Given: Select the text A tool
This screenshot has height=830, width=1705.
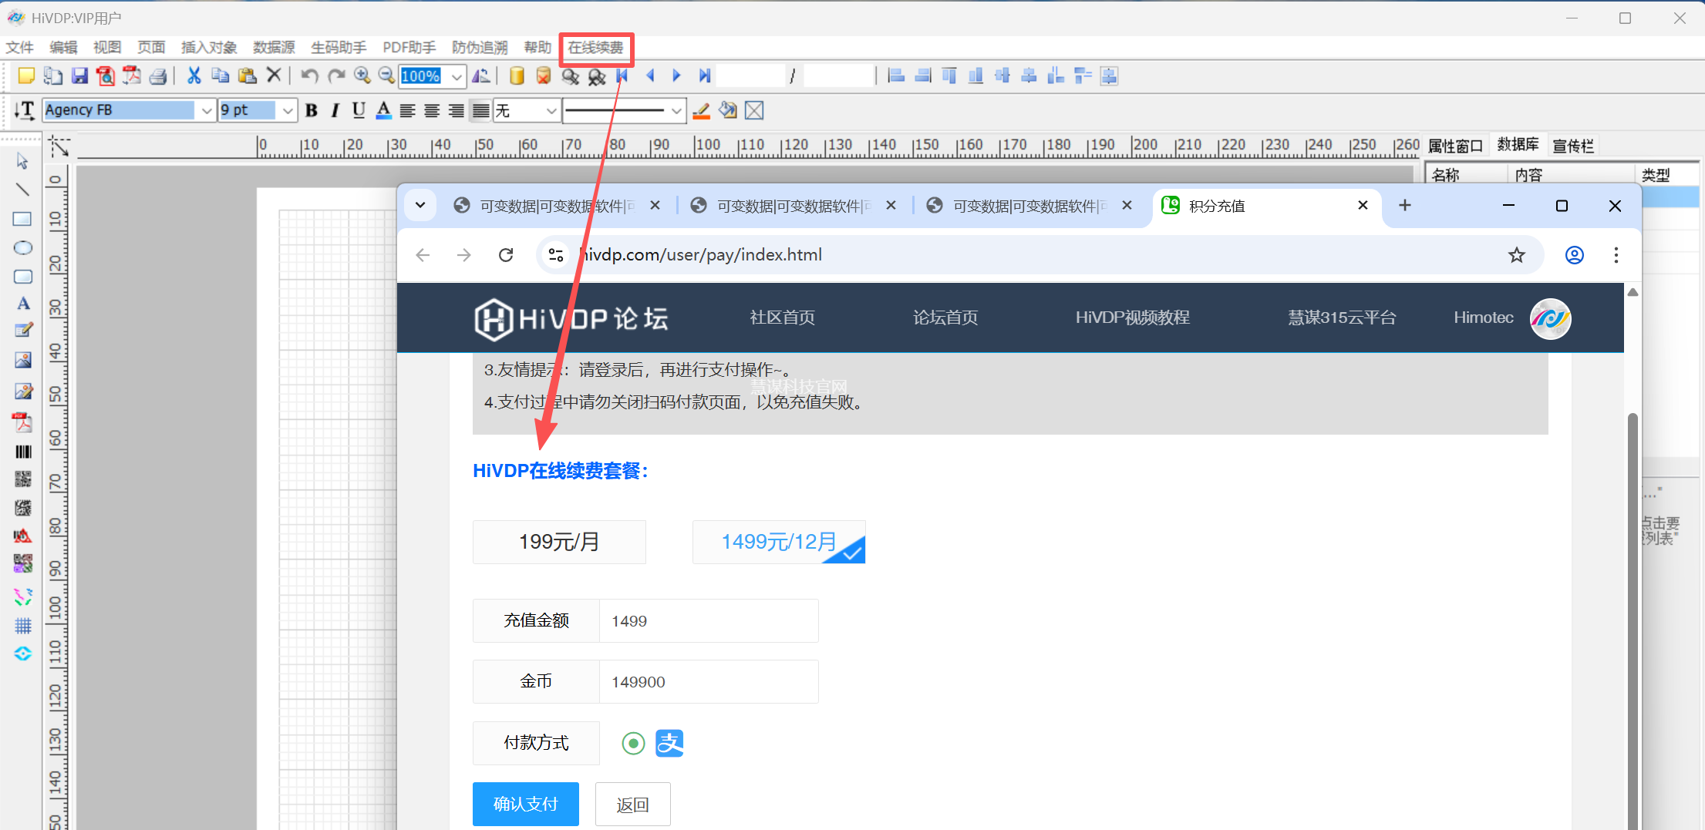Looking at the screenshot, I should pyautogui.click(x=23, y=304).
